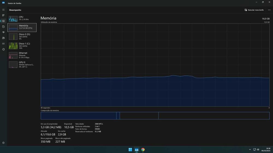The image size is (273, 153).
Task: Click the 16,0 GB total label
Action: click(266, 18)
